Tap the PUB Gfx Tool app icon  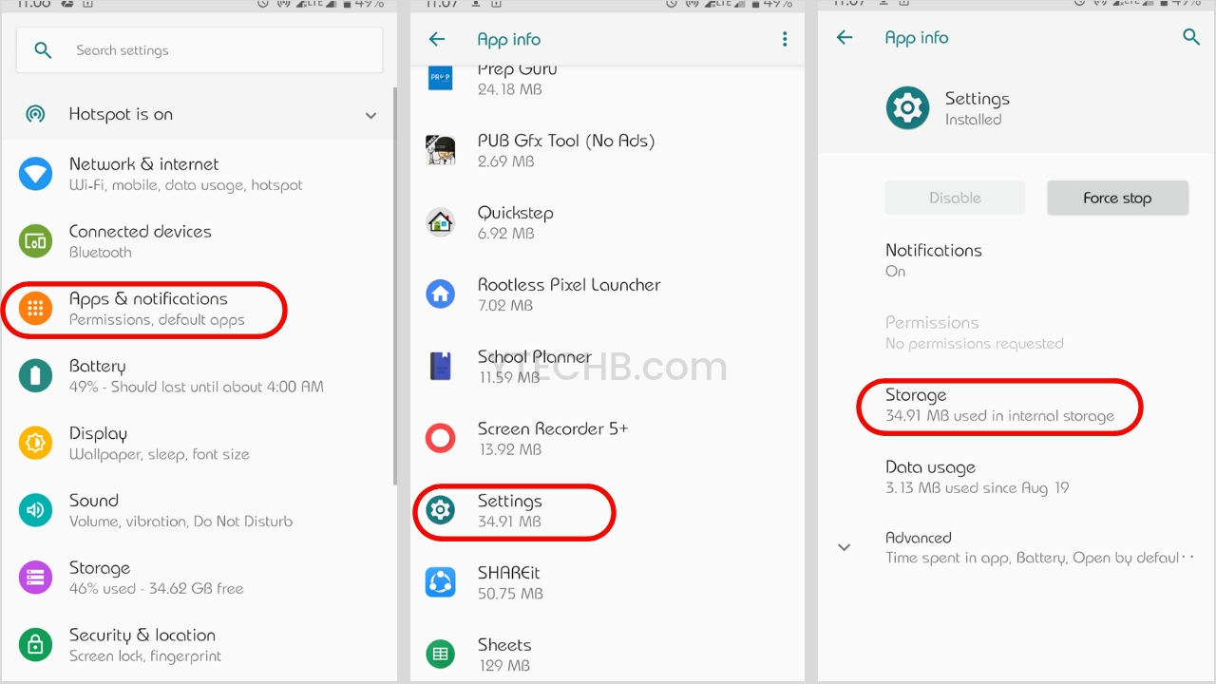click(x=441, y=150)
